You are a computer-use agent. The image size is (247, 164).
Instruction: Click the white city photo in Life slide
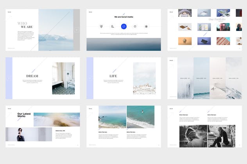[144, 78]
